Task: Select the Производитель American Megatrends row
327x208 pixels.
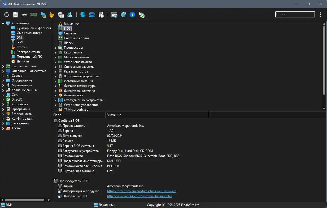Action: 189,126
